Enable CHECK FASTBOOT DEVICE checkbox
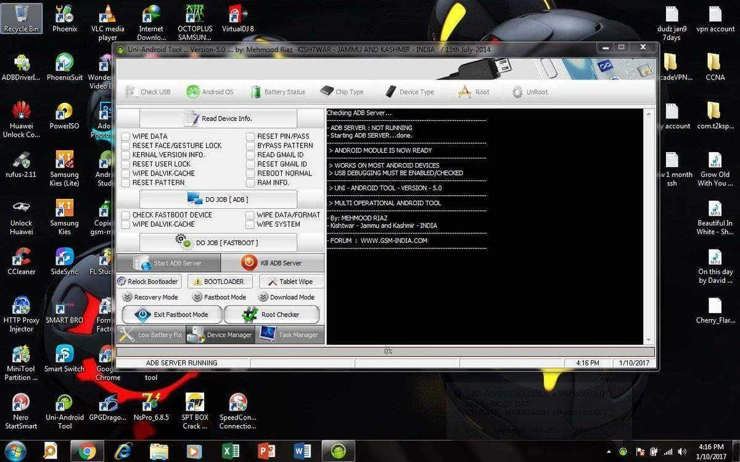This screenshot has height=462, width=740. point(126,215)
